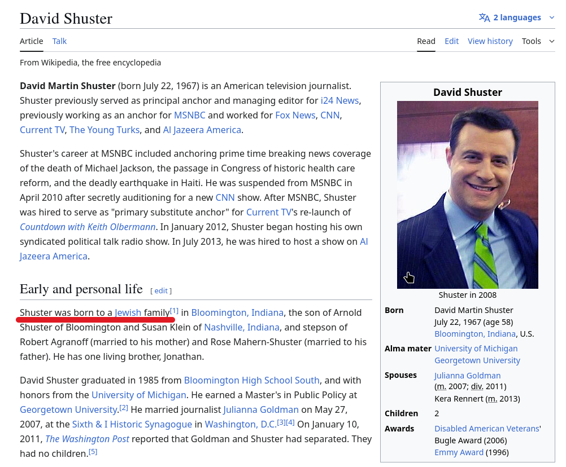Open Al Jazeera America link in first paragraph
Viewport: 566px width, 467px height.
pos(202,130)
